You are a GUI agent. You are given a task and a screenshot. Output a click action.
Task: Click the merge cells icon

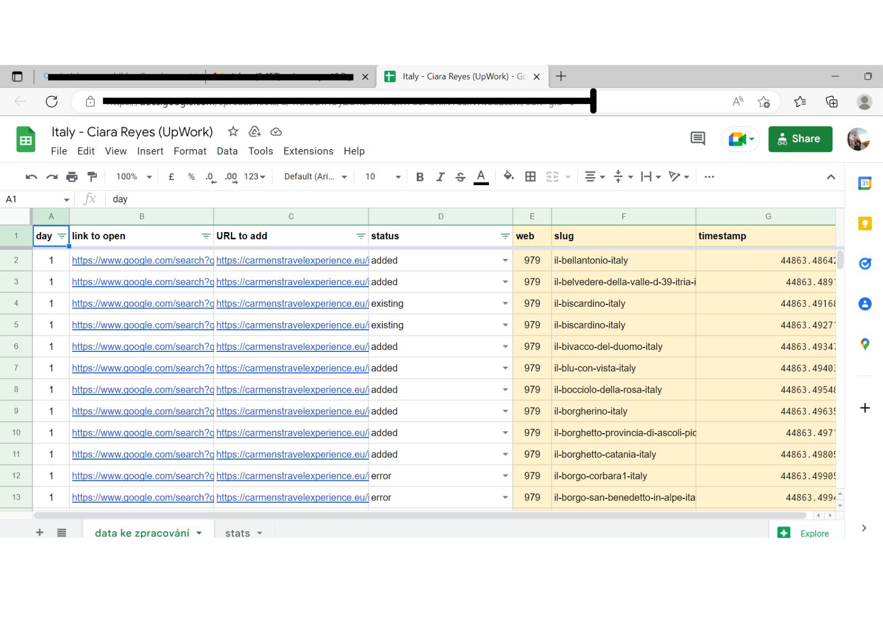click(552, 176)
